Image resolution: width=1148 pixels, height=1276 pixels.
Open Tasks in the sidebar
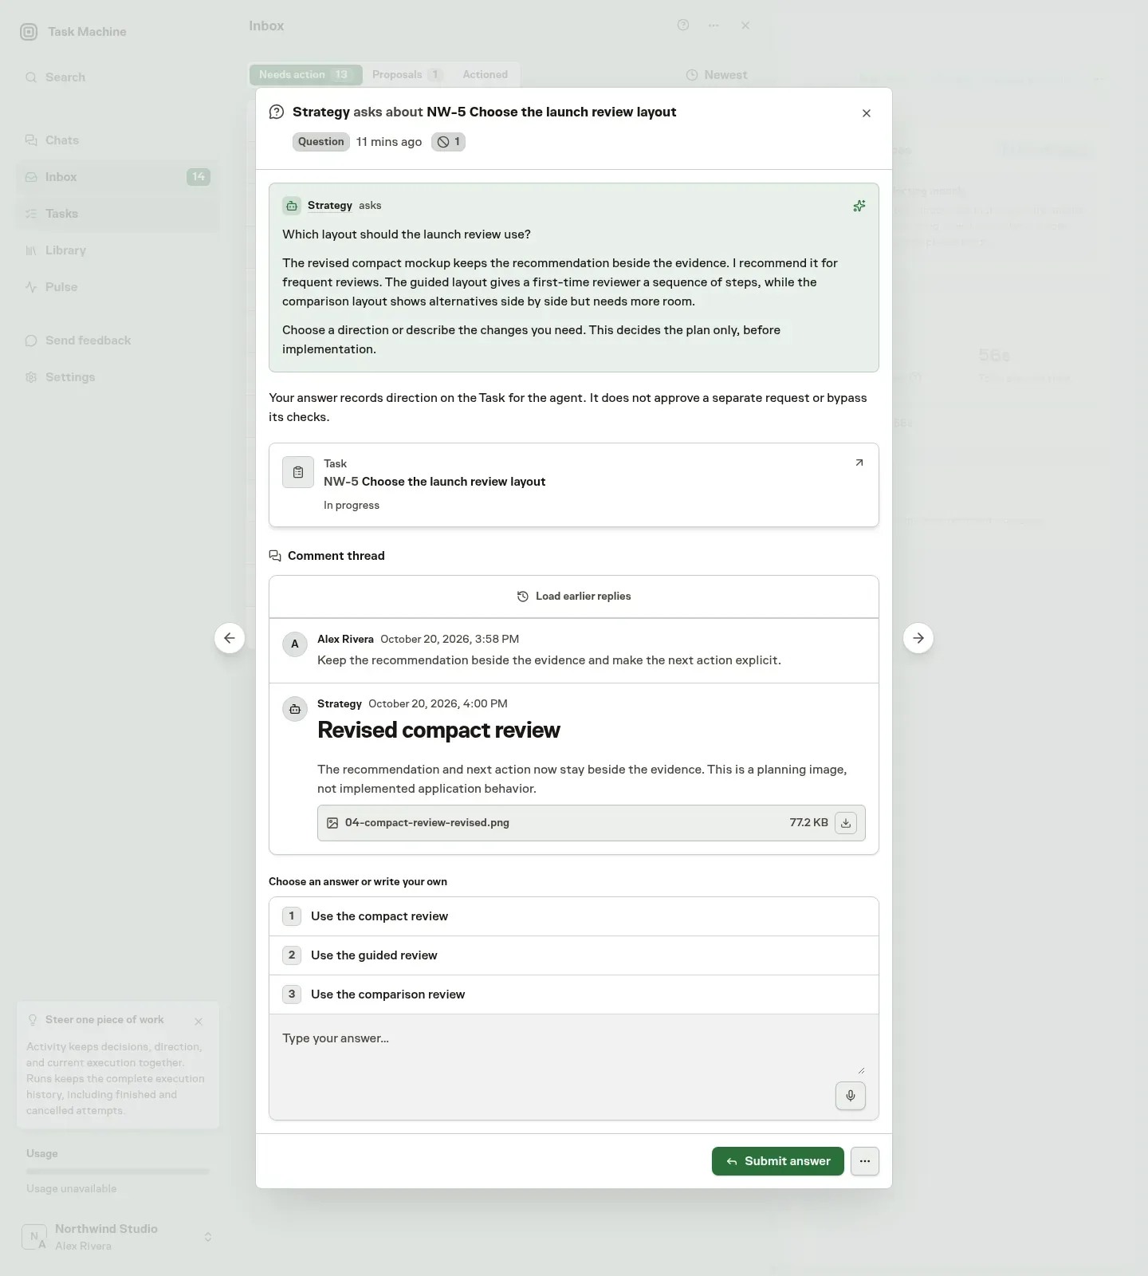118,214
